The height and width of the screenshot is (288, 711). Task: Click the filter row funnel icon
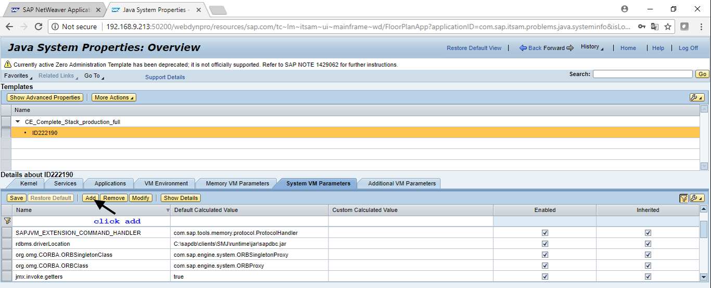7,221
